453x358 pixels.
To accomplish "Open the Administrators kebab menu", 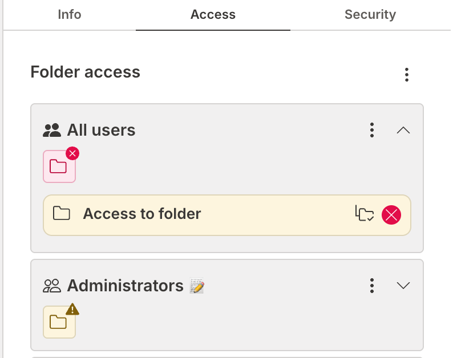I will tap(371, 285).
